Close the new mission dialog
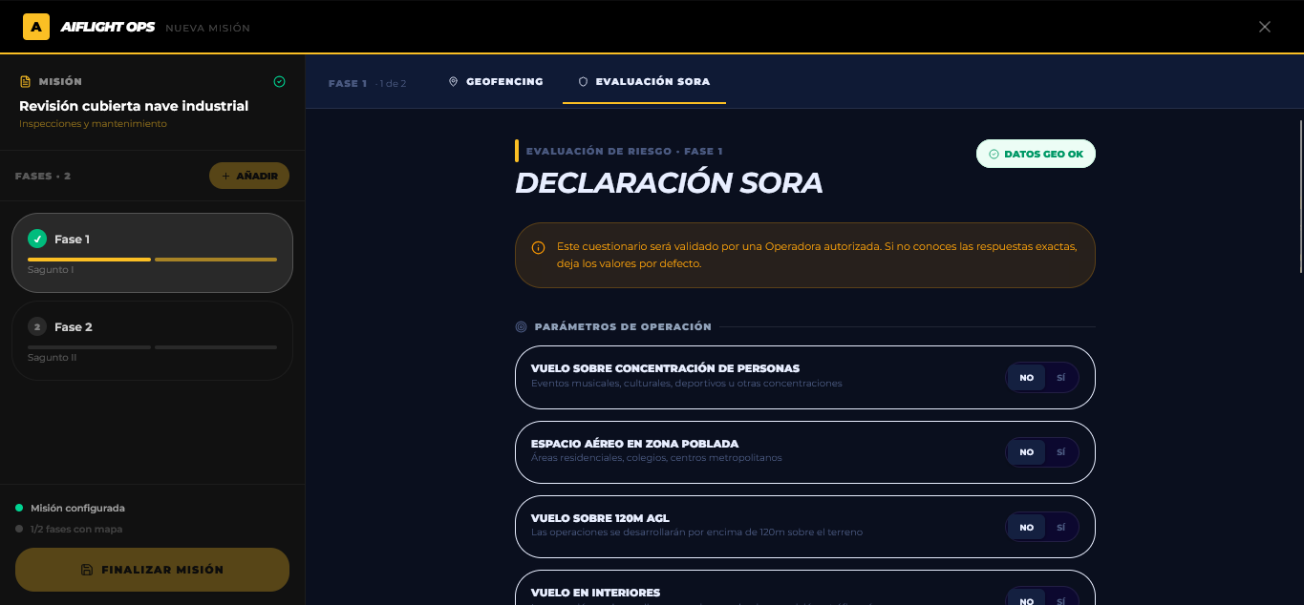 point(1265,27)
